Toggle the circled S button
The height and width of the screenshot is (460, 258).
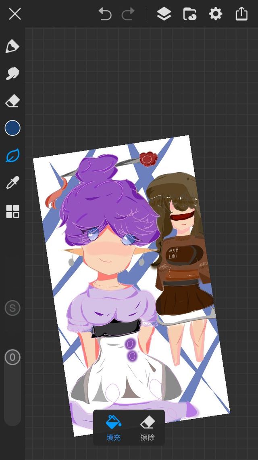(12, 308)
